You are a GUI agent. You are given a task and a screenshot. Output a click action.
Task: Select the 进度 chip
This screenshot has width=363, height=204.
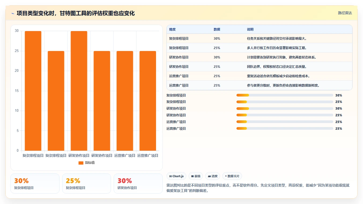coord(213,176)
